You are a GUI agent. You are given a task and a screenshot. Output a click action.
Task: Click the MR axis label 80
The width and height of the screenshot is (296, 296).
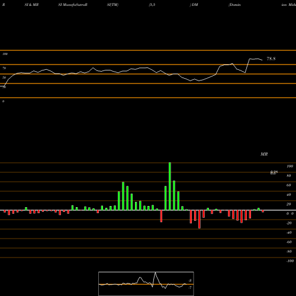[x=289, y=176]
